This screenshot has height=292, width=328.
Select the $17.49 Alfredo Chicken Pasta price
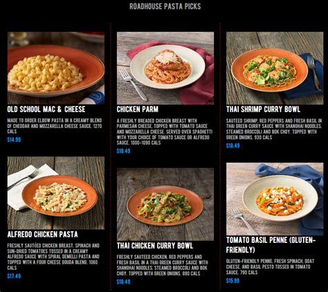coord(14,276)
